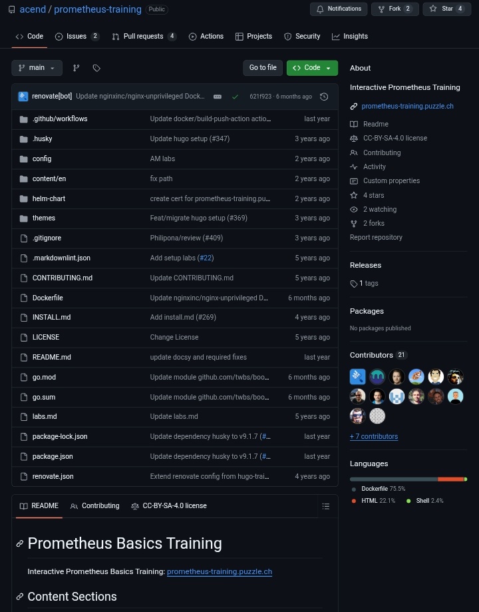Open prometheus-training.puzzle.ch link in About
Image resolution: width=479 pixels, height=612 pixels.
pos(407,106)
